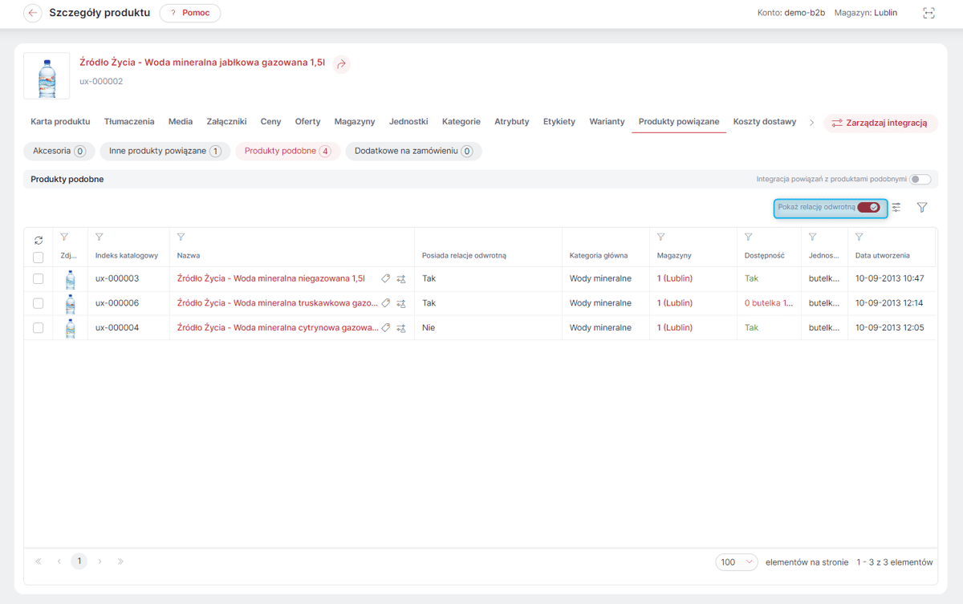Screen dimensions: 963x604
Task: Open filter for Magazyny column
Action: point(660,237)
